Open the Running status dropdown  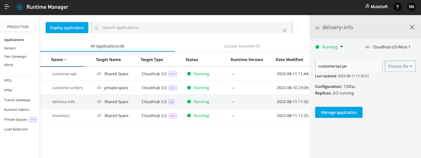pos(341,47)
